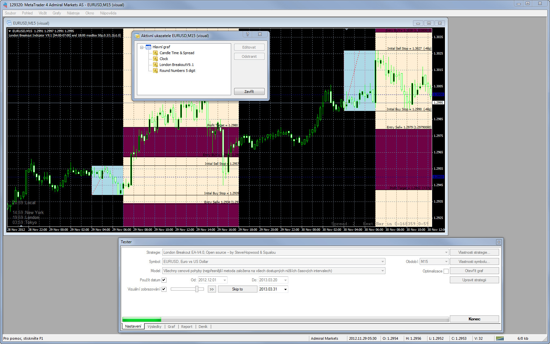
Task: Switch to the Výsledky tab
Action: (x=154, y=327)
